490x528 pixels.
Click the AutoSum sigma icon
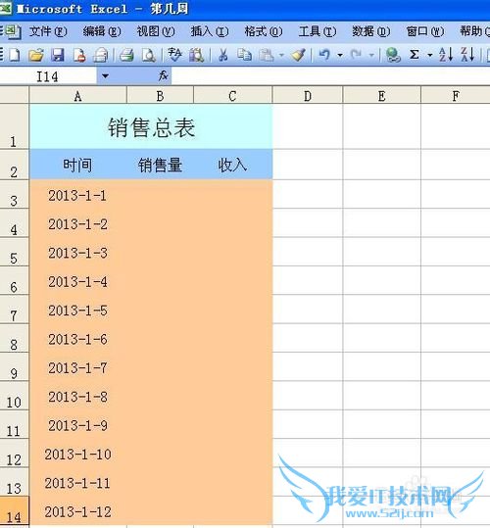click(415, 55)
